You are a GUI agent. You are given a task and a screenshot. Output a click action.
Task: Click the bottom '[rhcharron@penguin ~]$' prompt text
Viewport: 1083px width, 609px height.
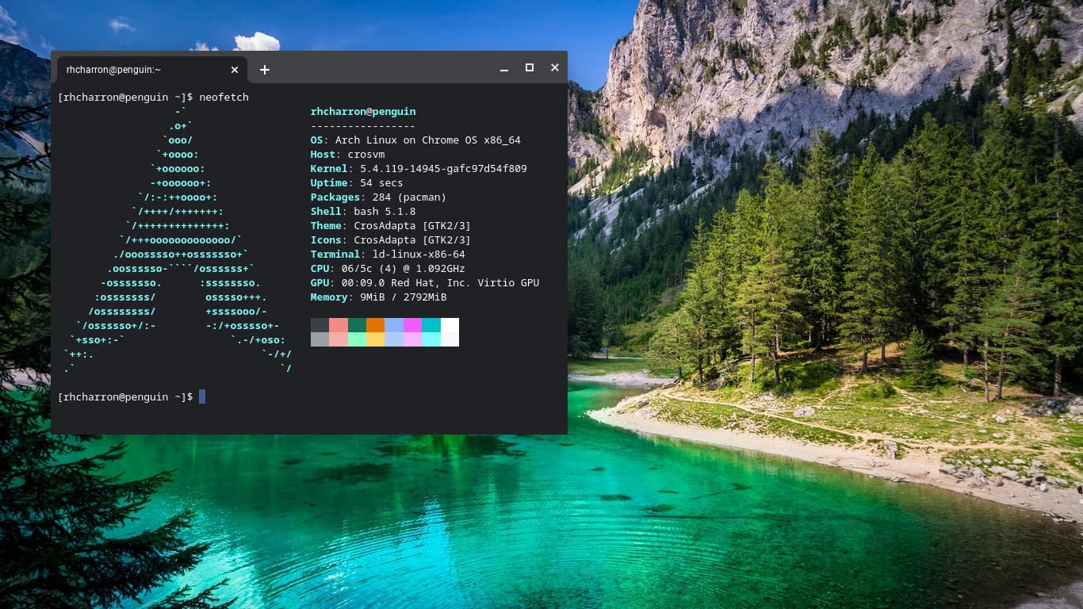(x=125, y=397)
